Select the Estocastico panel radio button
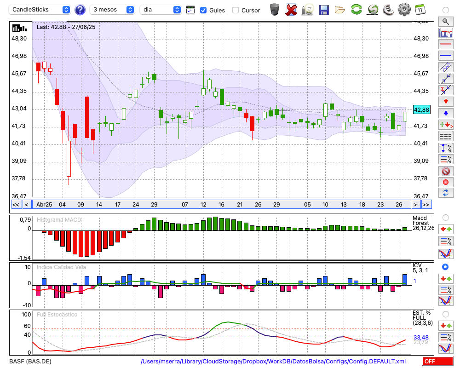 [x=446, y=314]
